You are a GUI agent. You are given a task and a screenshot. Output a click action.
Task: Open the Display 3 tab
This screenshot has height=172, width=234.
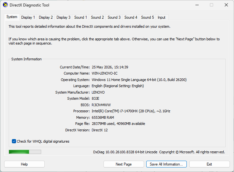click(x=63, y=17)
